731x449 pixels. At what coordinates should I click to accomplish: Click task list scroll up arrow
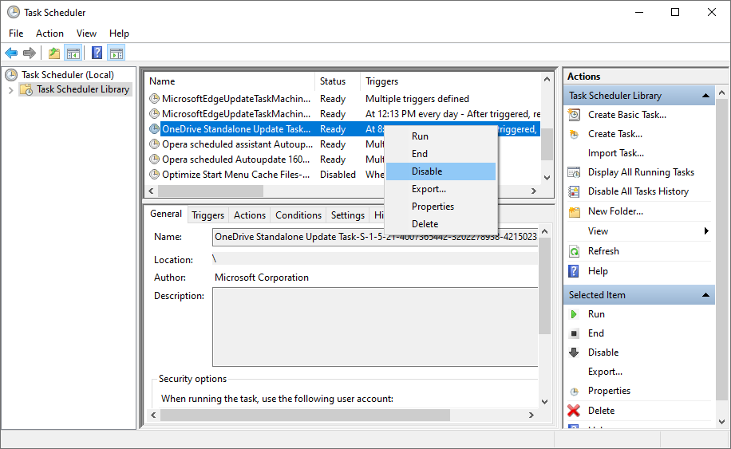(547, 79)
